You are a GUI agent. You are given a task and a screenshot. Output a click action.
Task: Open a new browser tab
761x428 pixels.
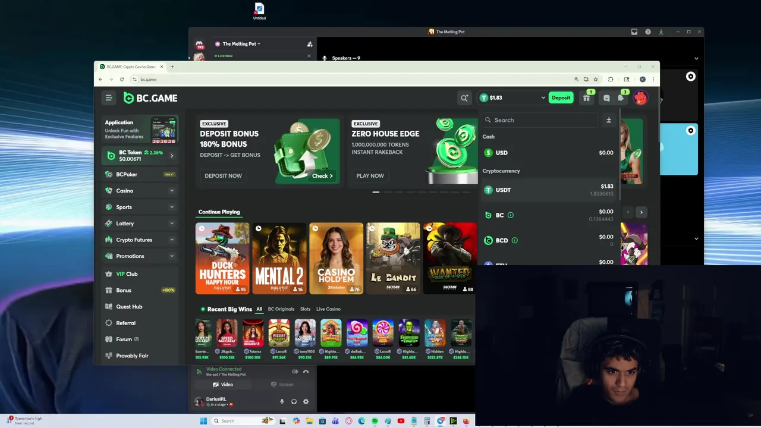tap(172, 67)
